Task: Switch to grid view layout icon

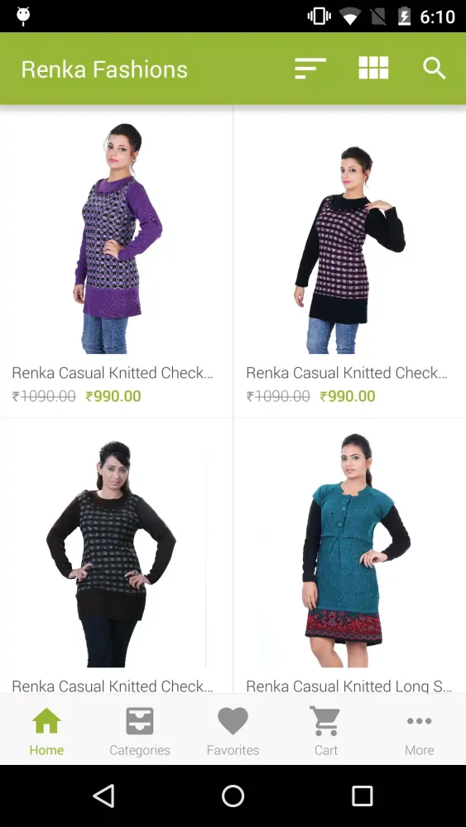Action: (373, 68)
